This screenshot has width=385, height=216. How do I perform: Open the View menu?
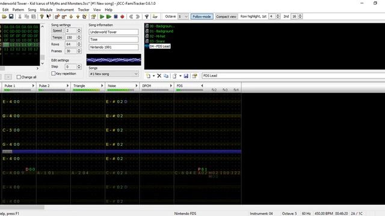97,10
